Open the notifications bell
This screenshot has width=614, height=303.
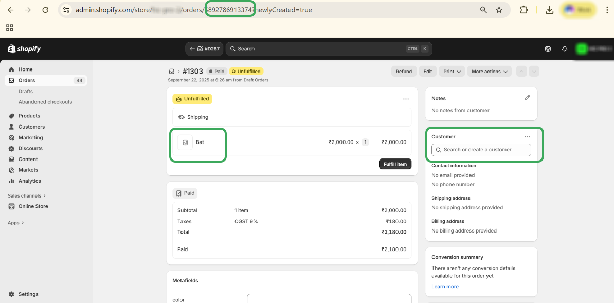pos(564,49)
